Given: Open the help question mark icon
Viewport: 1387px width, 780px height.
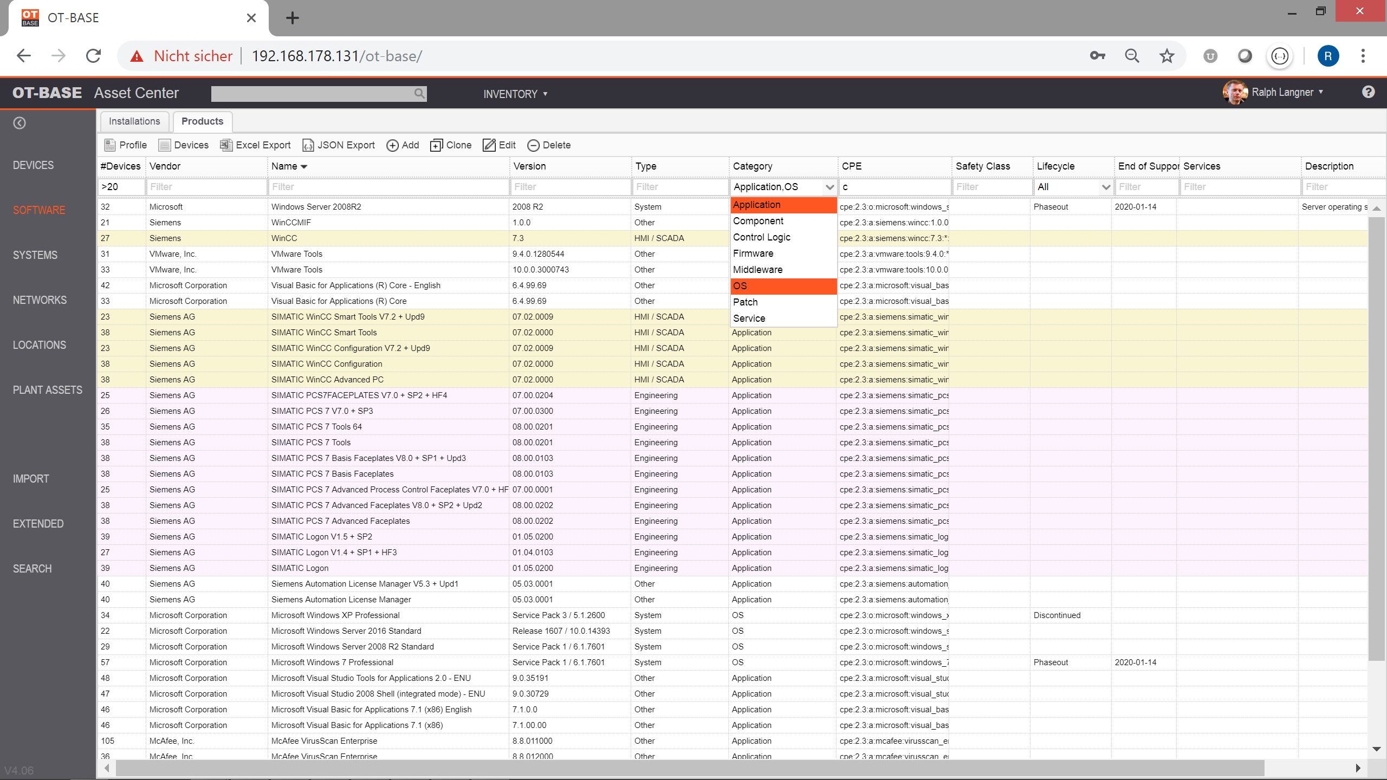Looking at the screenshot, I should pos(1369,92).
